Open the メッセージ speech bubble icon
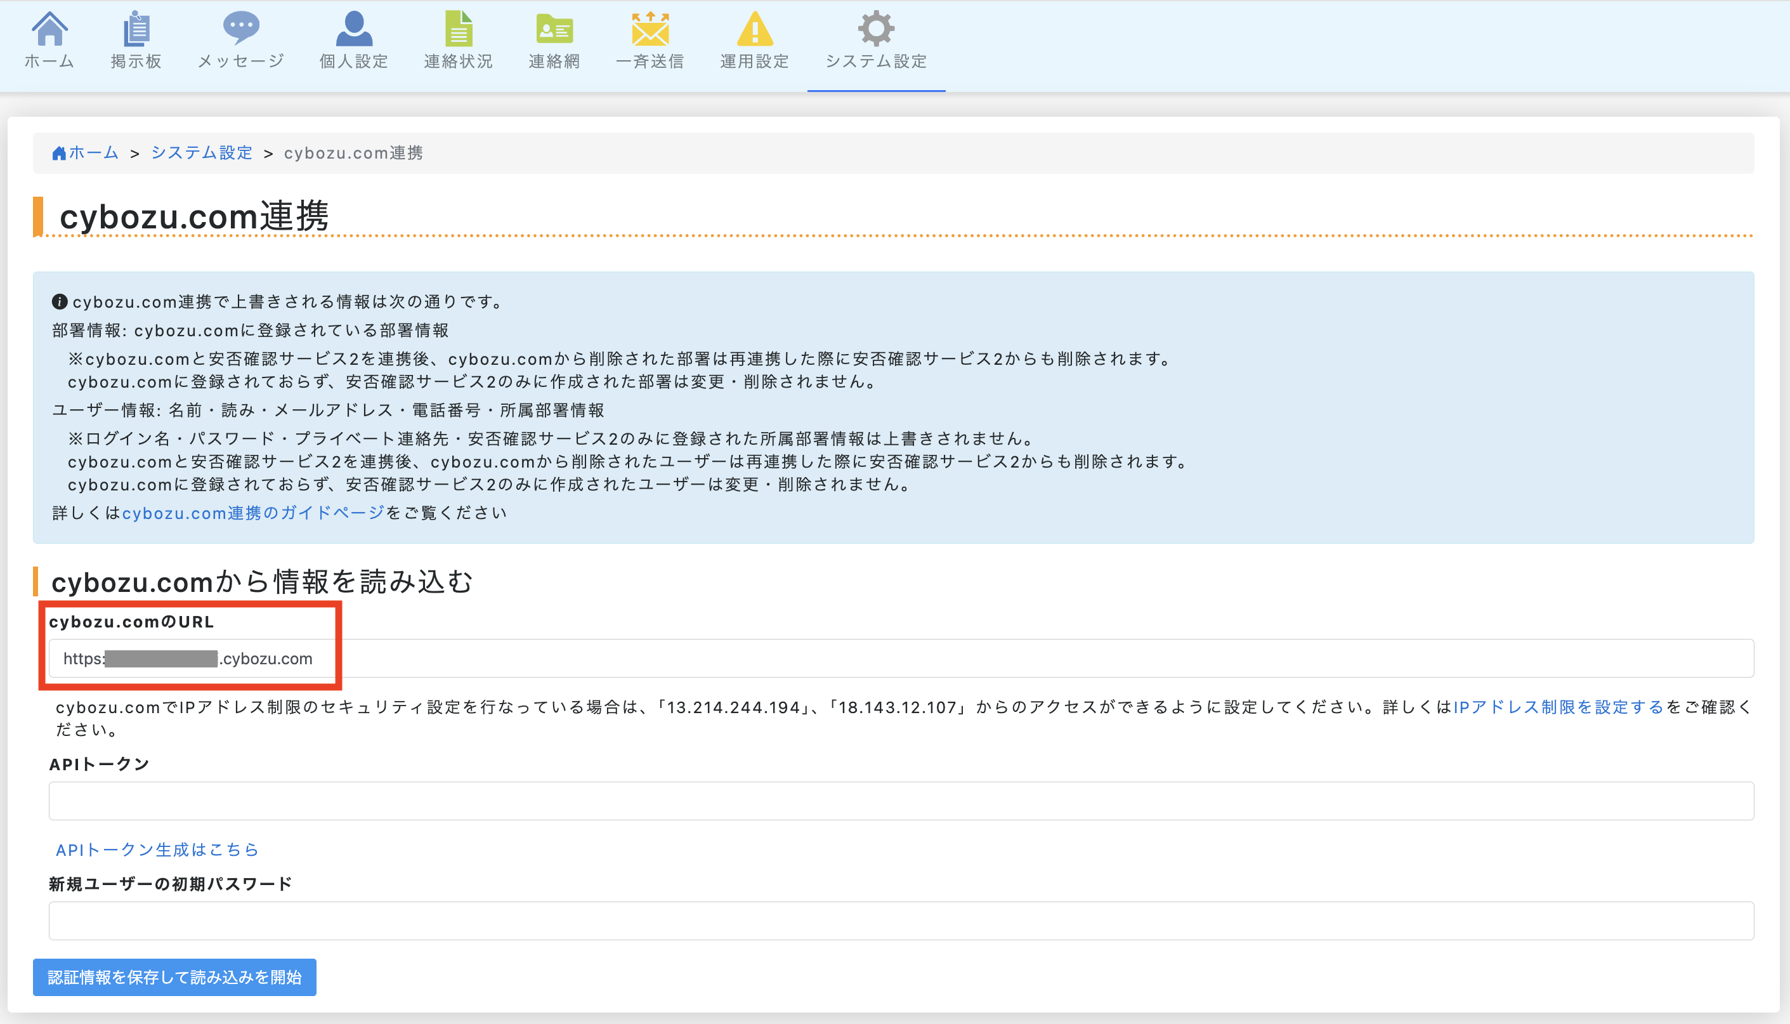The width and height of the screenshot is (1790, 1024). [x=241, y=28]
